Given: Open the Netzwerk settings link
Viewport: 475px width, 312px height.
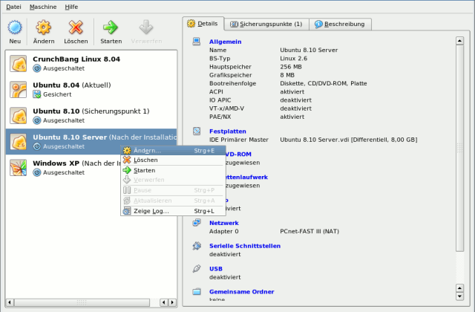Looking at the screenshot, I should (x=224, y=223).
